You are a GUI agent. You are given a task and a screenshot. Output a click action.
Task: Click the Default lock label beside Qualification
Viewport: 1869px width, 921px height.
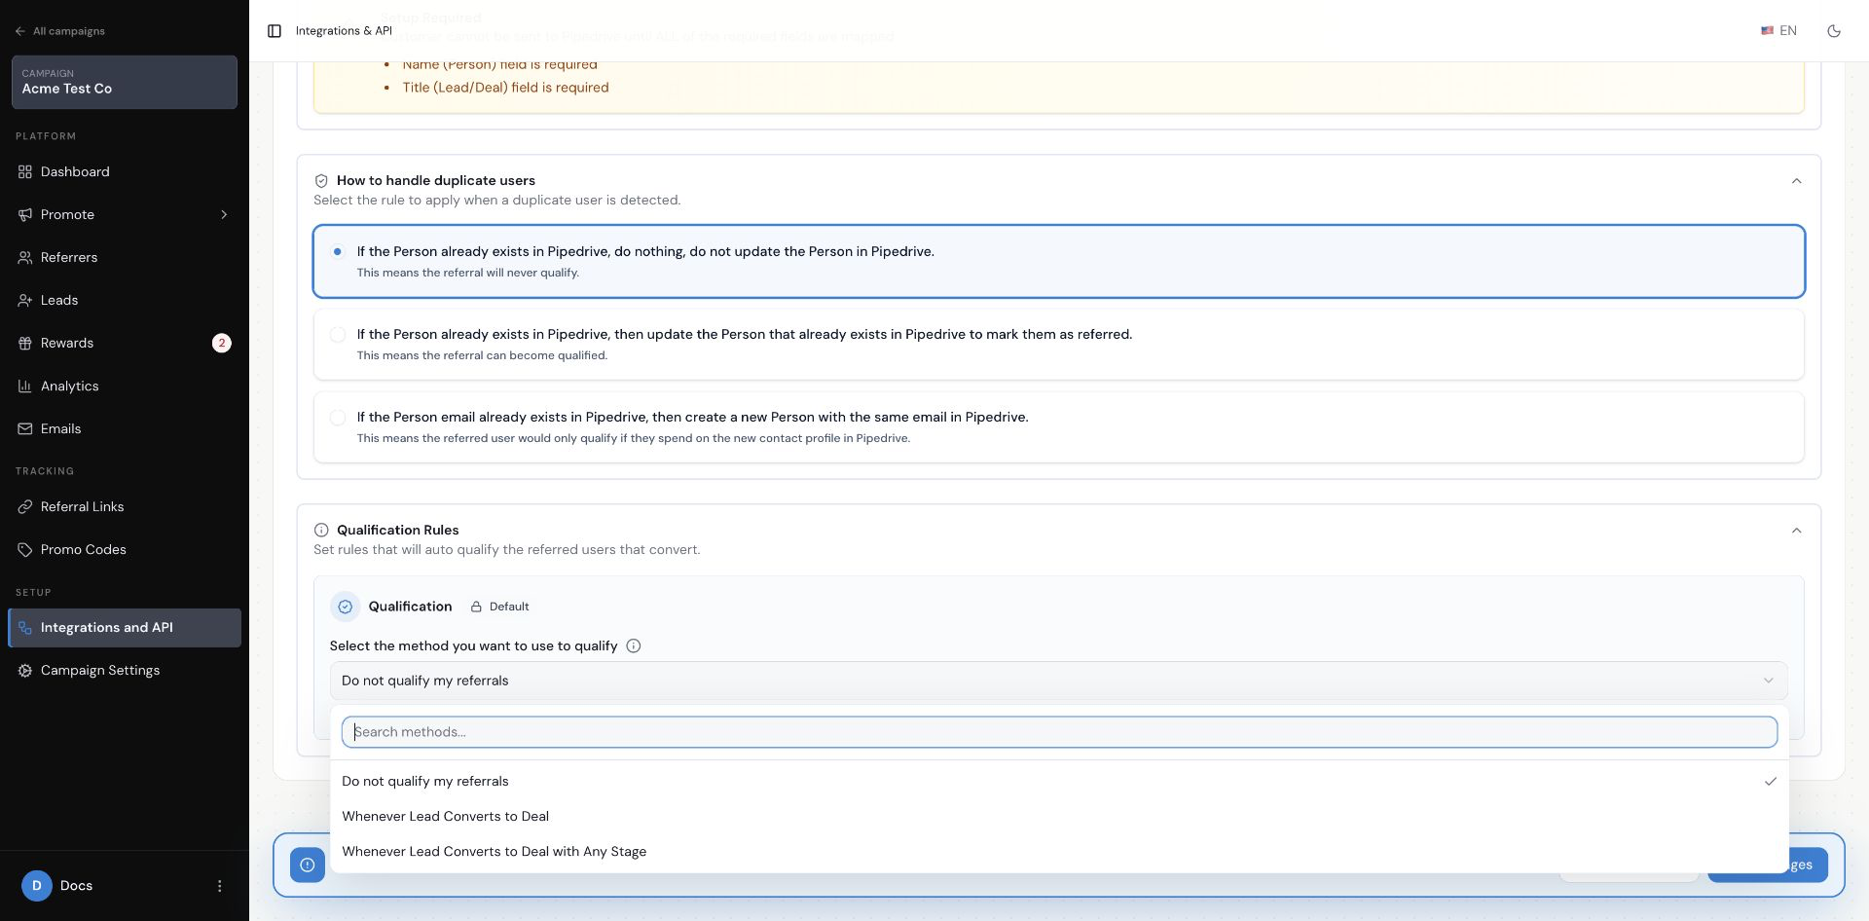click(x=499, y=607)
